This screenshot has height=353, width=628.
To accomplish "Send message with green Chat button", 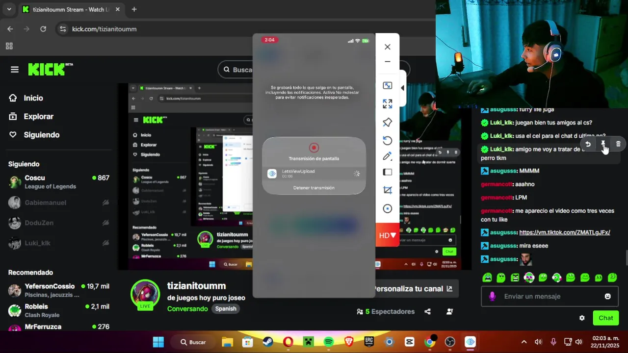I will 605,318.
